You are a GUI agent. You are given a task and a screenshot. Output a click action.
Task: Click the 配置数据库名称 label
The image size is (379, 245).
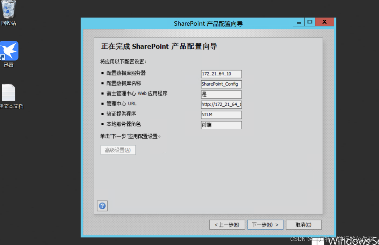coord(124,83)
